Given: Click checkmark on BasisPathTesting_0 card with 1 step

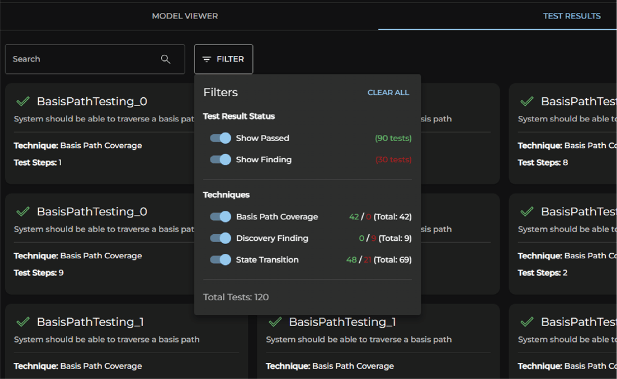Looking at the screenshot, I should tap(23, 101).
